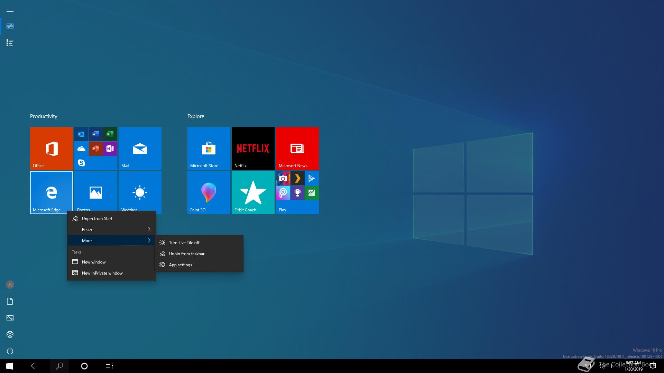This screenshot has width=664, height=373.
Task: Expand the Resize submenu
Action: tap(111, 229)
